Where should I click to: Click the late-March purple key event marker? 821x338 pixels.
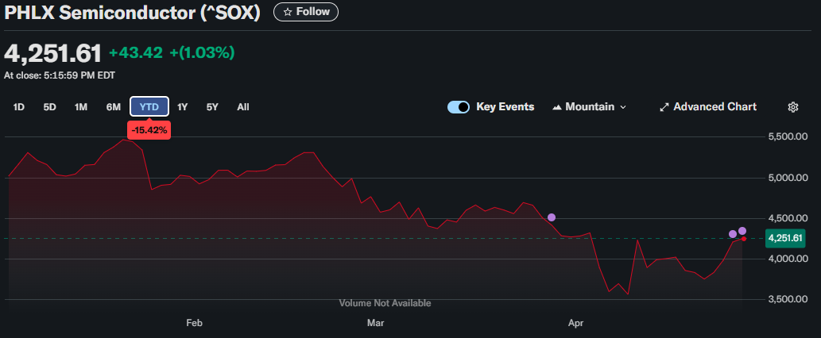[x=552, y=217]
